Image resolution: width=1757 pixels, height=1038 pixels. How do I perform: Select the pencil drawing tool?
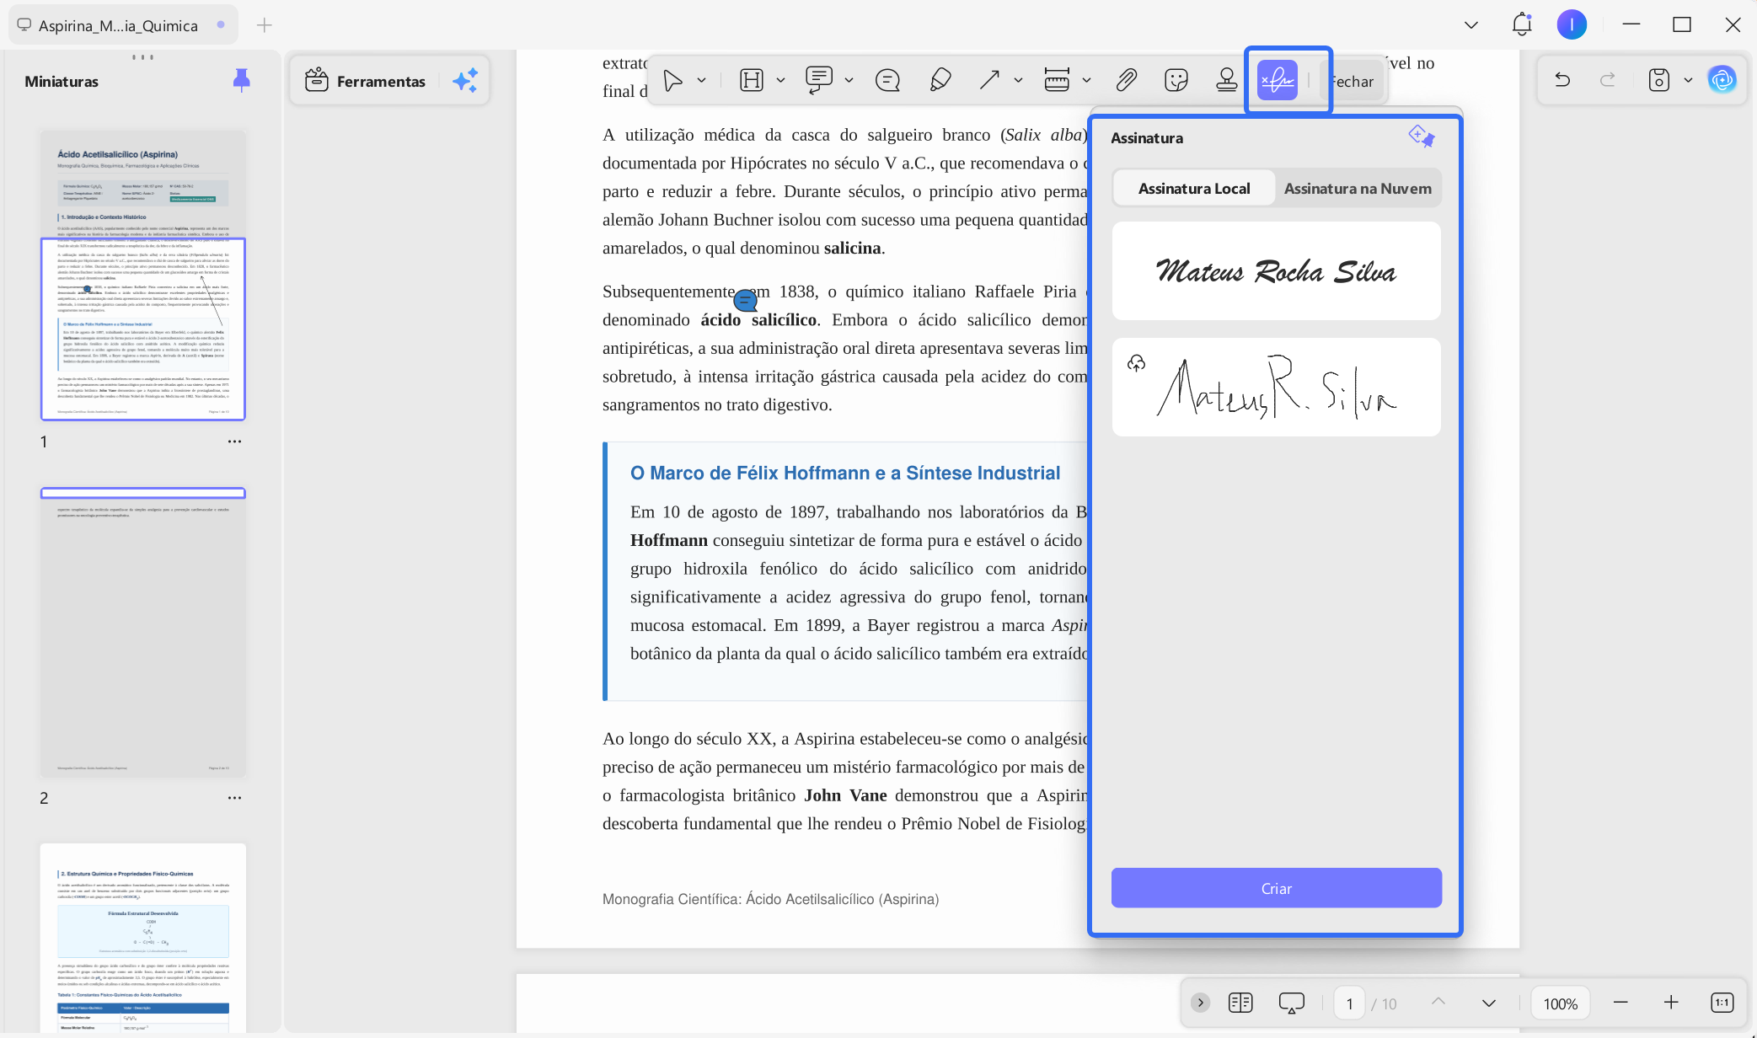coord(940,81)
